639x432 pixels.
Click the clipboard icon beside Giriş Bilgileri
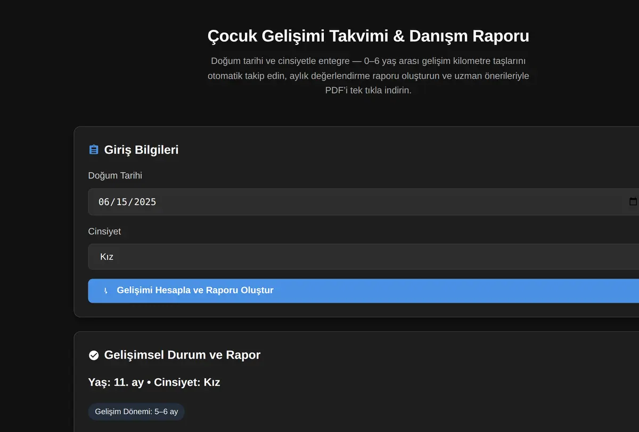coord(94,150)
